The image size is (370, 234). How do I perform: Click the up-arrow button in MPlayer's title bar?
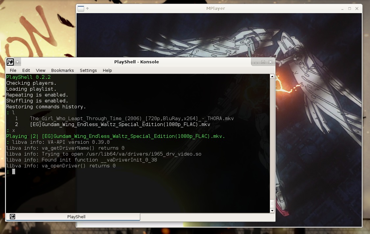[x=87, y=9]
